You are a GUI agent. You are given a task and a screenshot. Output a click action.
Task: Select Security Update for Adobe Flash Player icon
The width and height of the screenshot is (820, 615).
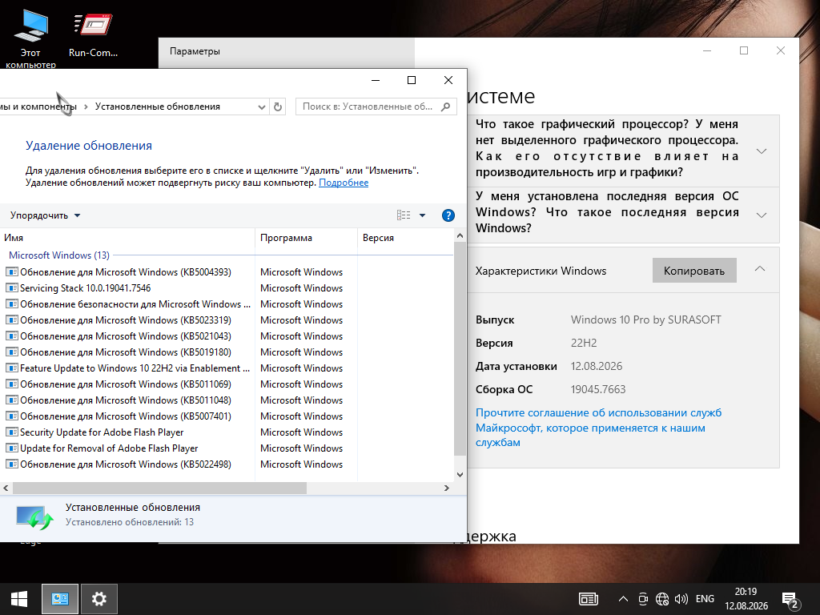coord(11,432)
